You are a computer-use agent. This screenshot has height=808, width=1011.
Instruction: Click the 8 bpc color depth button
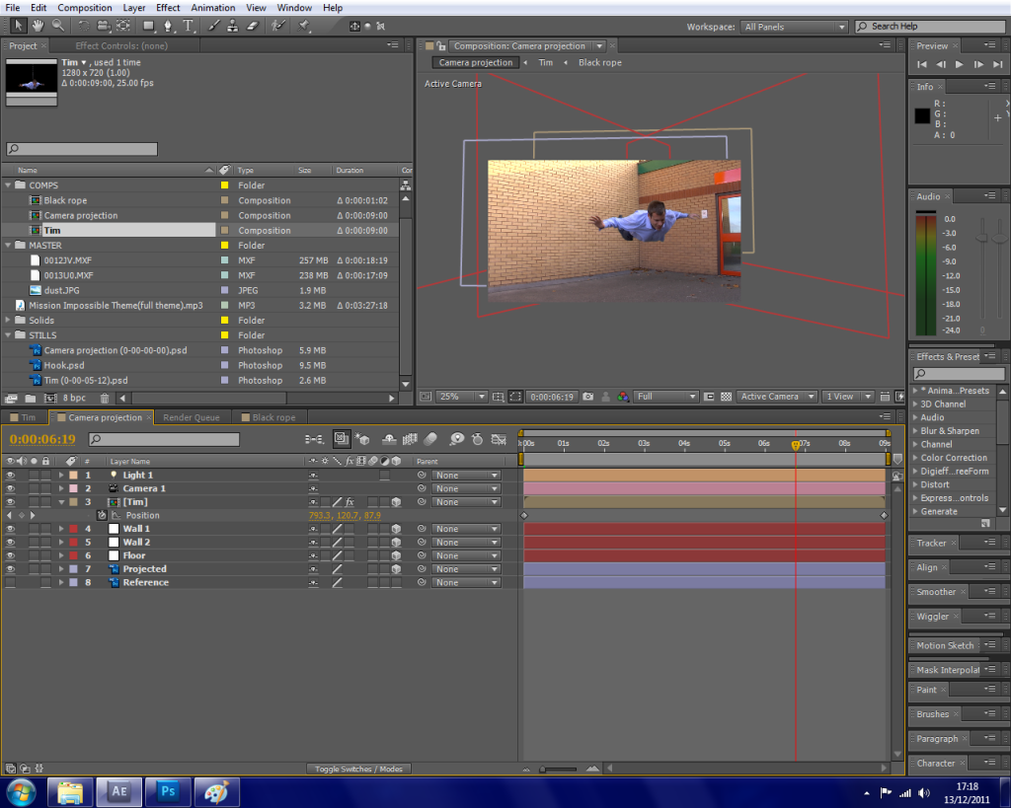[x=74, y=399]
